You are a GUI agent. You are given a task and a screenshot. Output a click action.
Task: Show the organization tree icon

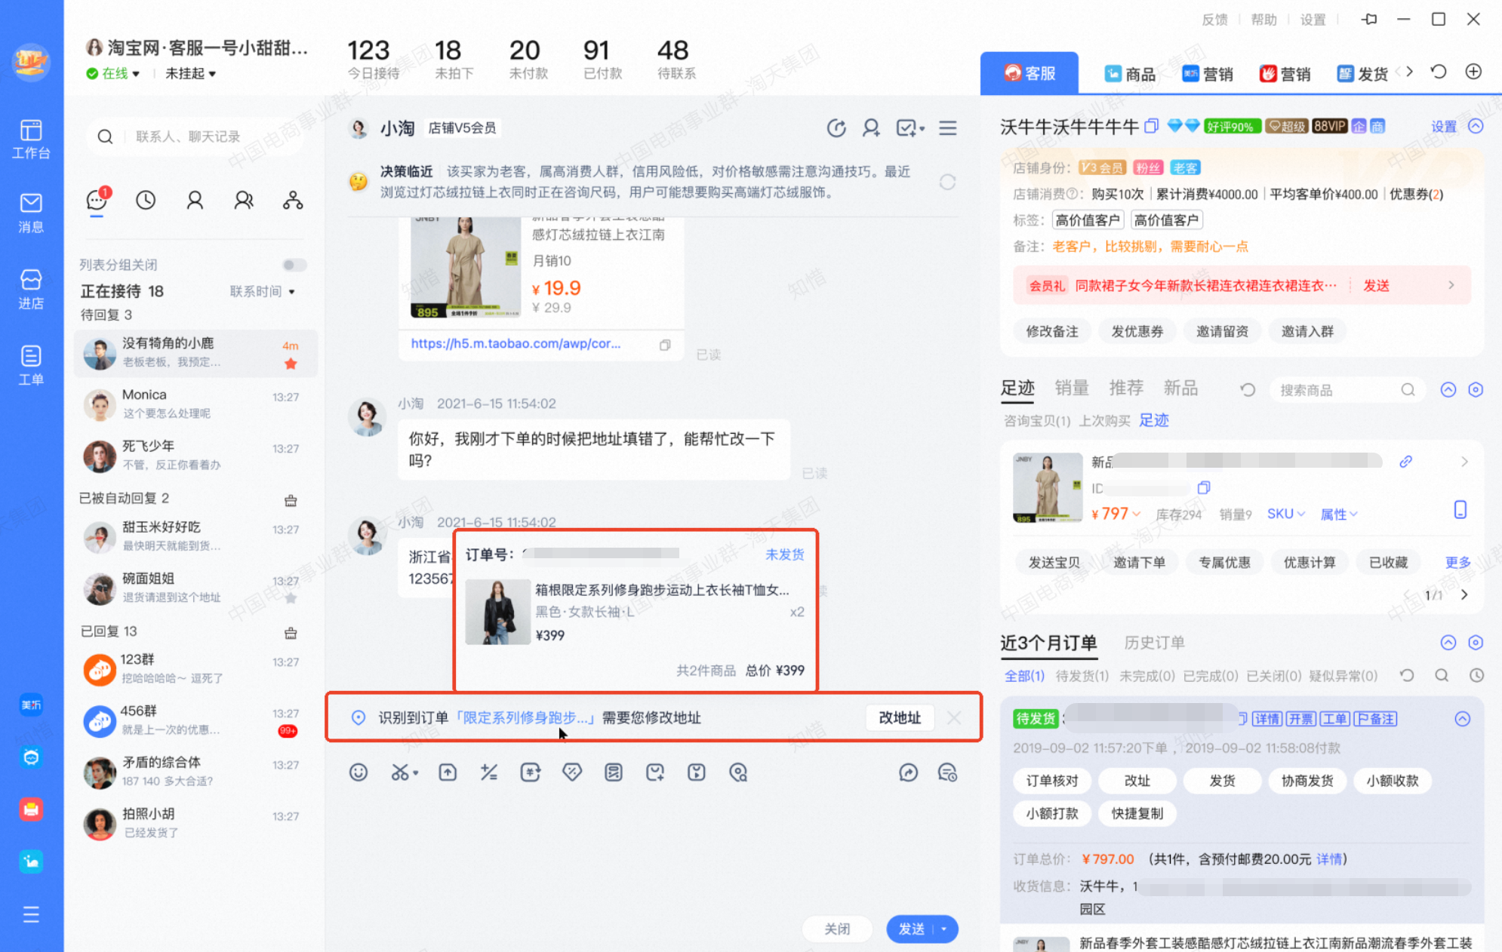coord(293,200)
